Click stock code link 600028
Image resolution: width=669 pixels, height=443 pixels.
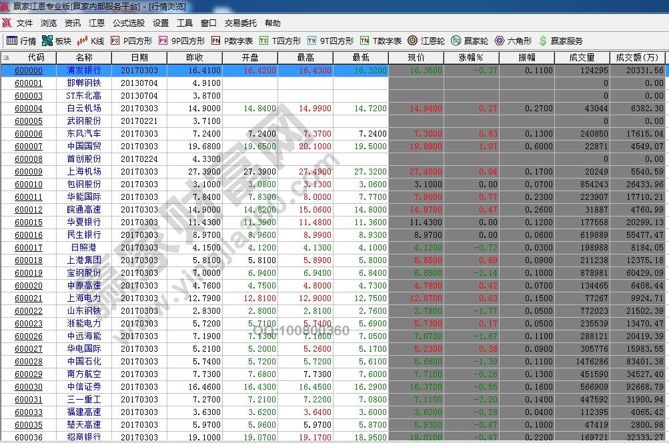(x=29, y=362)
